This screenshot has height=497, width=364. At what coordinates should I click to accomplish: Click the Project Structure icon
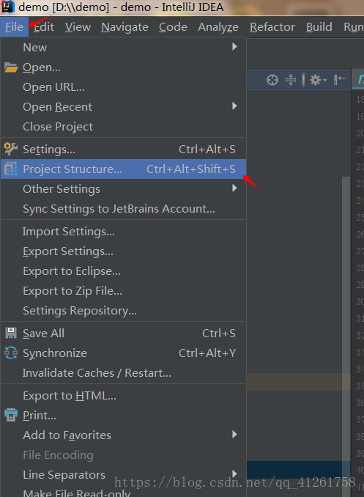[x=11, y=169]
